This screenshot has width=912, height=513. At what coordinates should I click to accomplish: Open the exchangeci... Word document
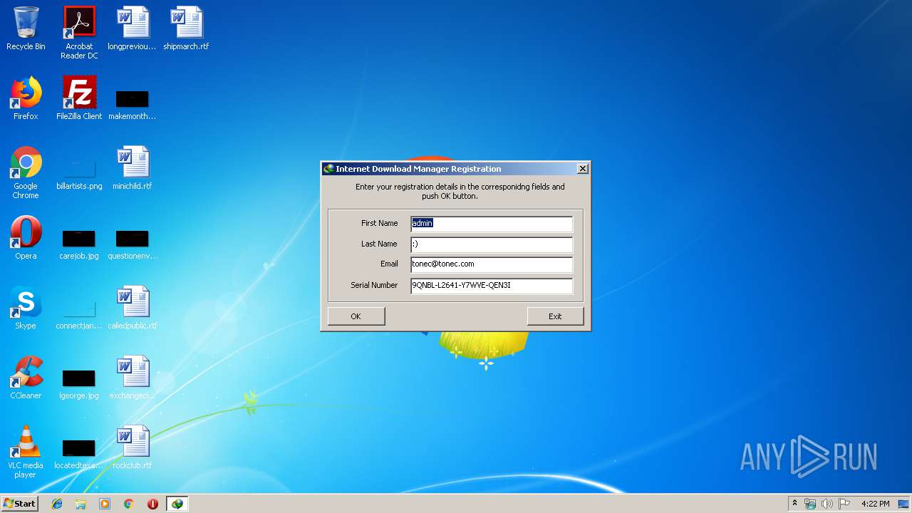[132, 378]
